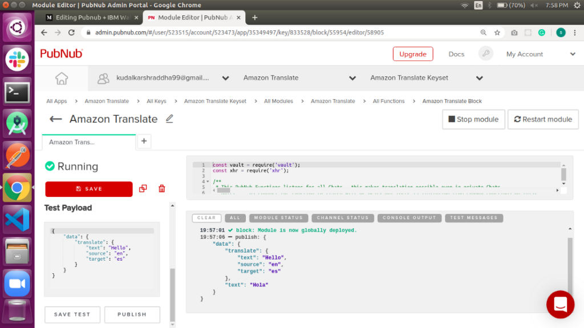Click inside the Test Payload JSON editor
This screenshot has height=328, width=584.
point(102,259)
